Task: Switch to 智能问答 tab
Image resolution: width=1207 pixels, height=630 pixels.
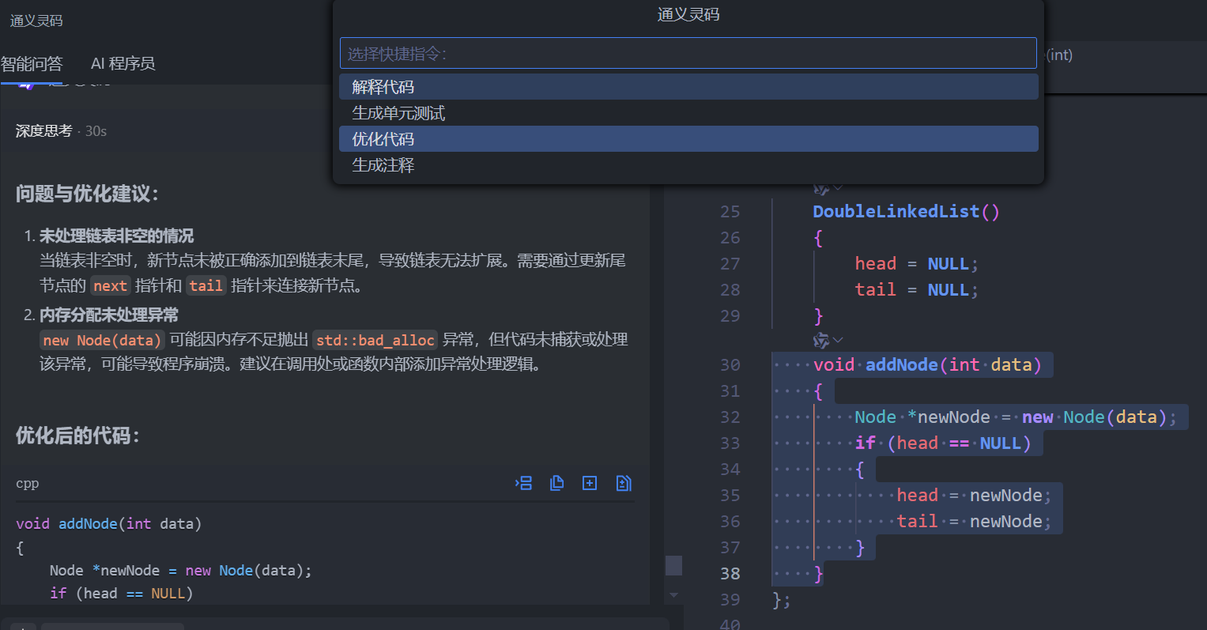Action: pyautogui.click(x=32, y=63)
